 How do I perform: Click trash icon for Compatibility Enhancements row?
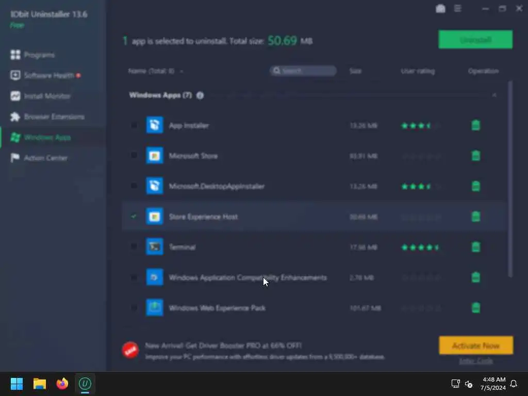475,277
